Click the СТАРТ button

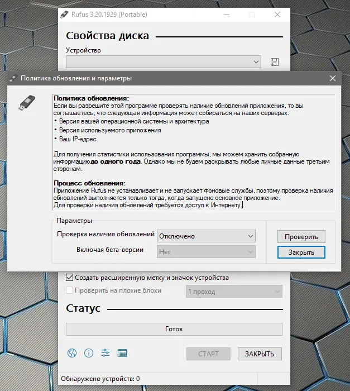click(208, 354)
